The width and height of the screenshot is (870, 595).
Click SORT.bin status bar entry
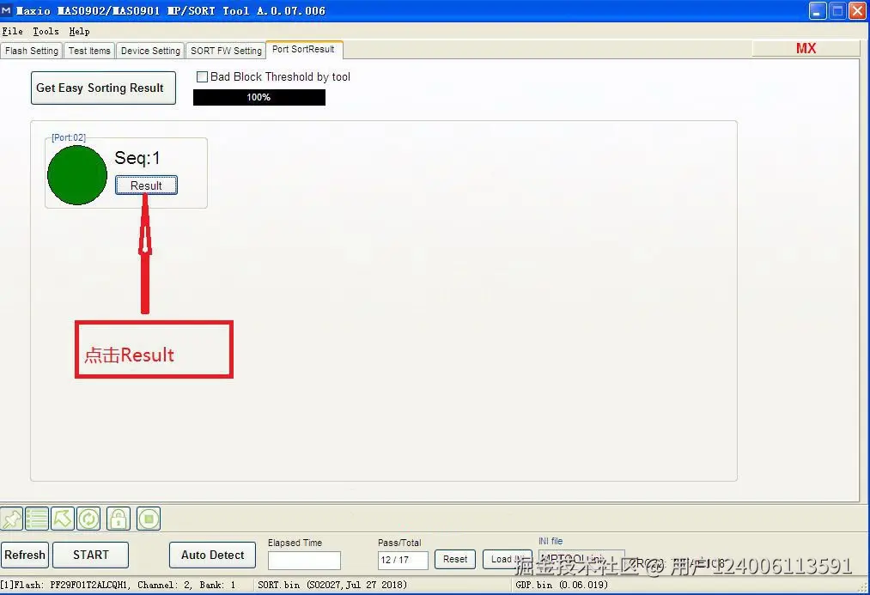coord(332,585)
